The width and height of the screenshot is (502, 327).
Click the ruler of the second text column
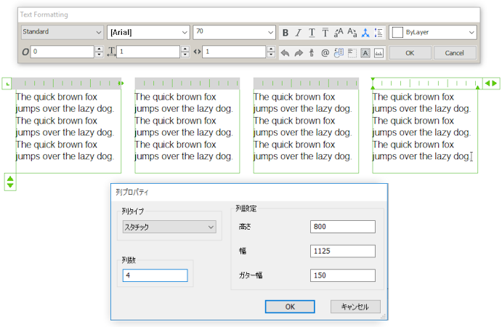pyautogui.click(x=187, y=84)
